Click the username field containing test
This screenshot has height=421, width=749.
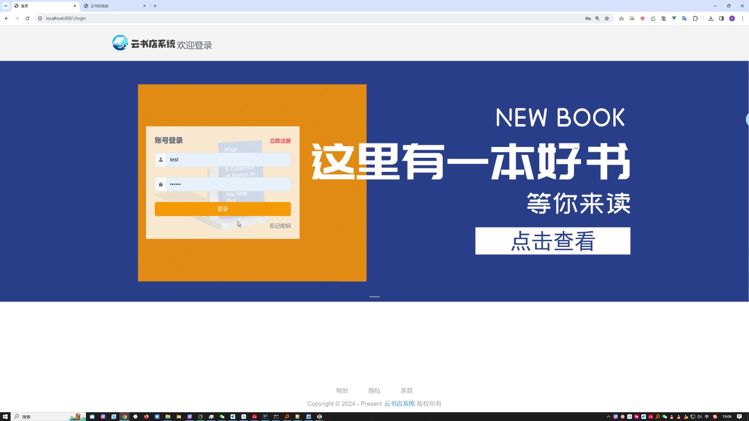[x=229, y=160]
